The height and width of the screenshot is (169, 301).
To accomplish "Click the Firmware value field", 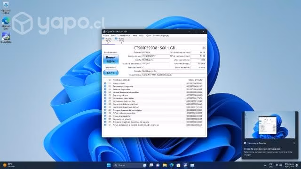I will pos(156,52).
